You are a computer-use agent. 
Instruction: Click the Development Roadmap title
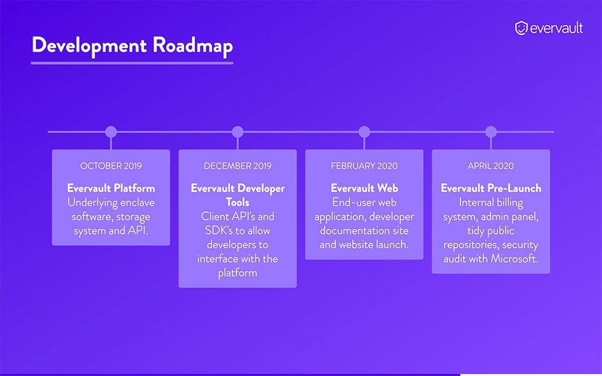coord(132,45)
